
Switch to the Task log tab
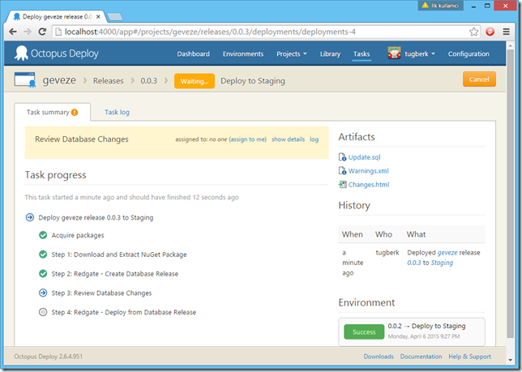click(118, 112)
